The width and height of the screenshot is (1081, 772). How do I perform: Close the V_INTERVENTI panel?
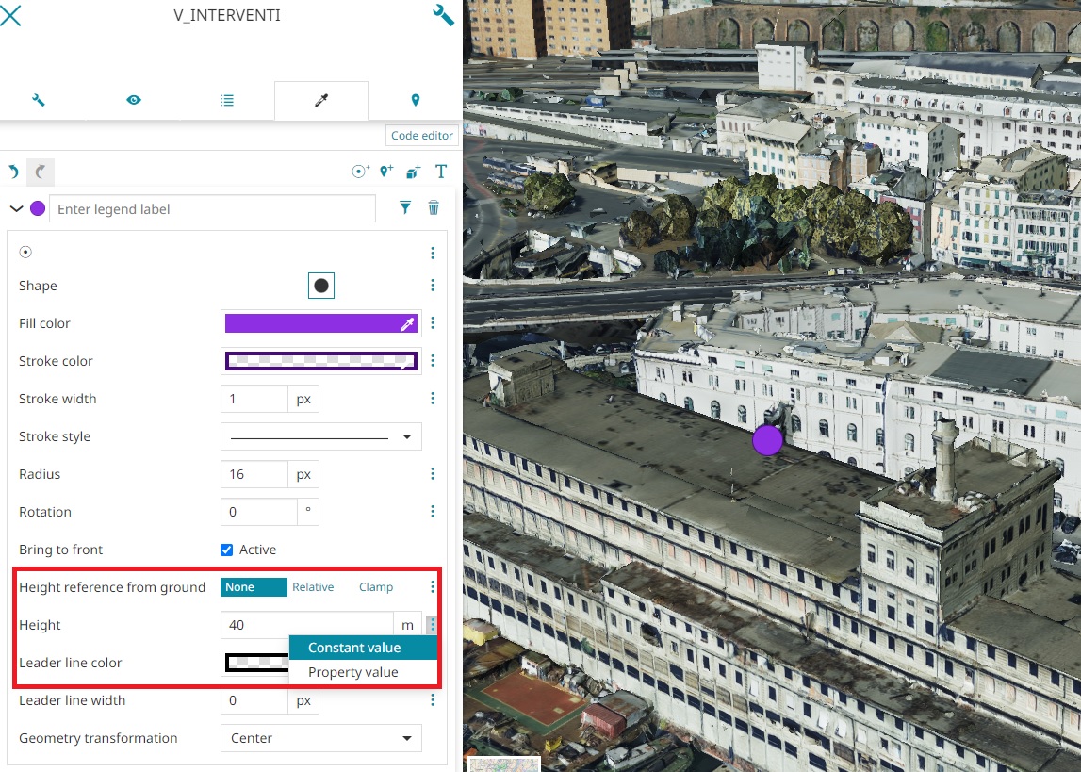click(10, 16)
